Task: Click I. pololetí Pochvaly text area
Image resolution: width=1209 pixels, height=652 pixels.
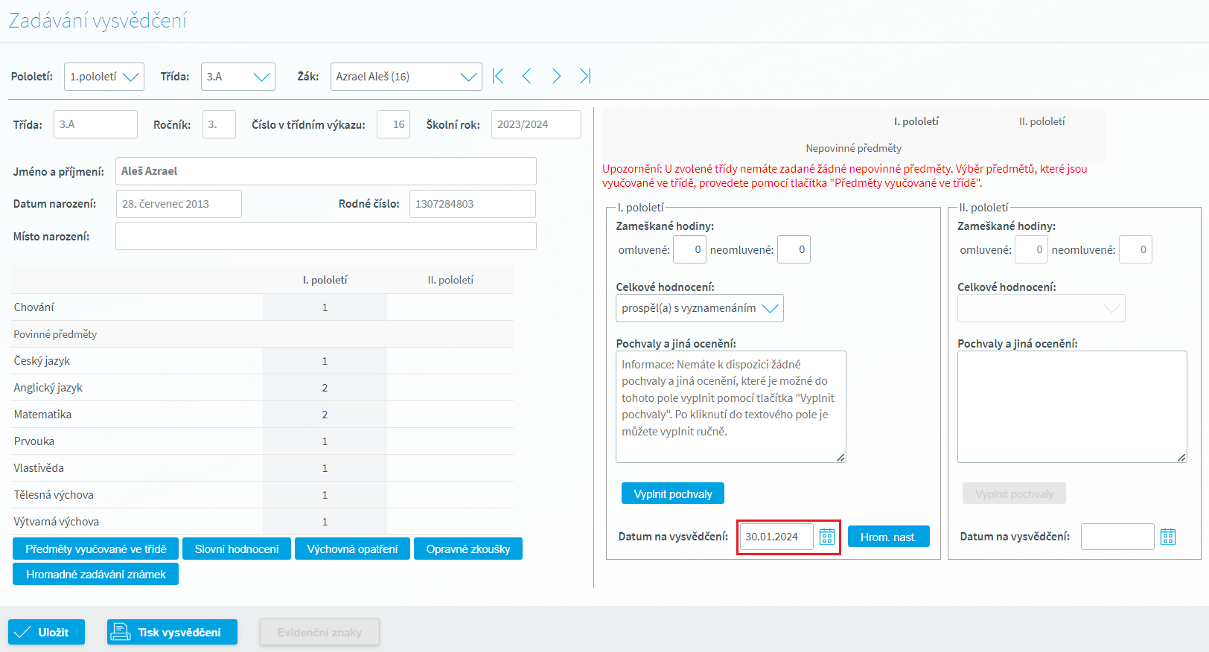Action: (731, 406)
